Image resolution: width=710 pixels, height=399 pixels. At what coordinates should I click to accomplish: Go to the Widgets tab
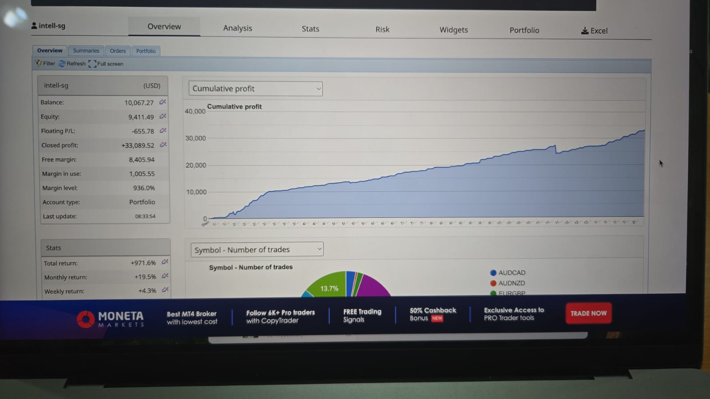pyautogui.click(x=453, y=30)
